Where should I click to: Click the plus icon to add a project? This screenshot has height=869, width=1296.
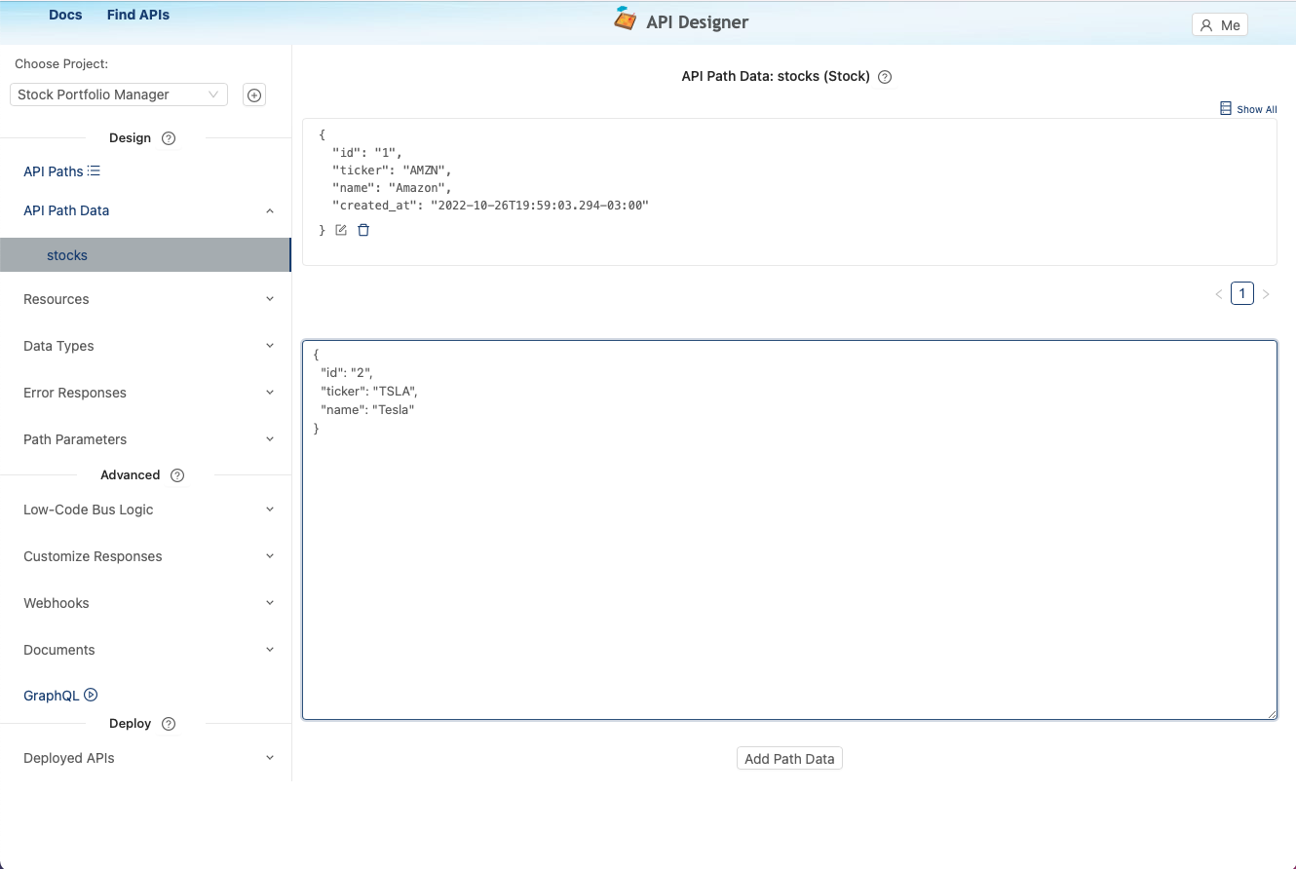click(x=253, y=94)
